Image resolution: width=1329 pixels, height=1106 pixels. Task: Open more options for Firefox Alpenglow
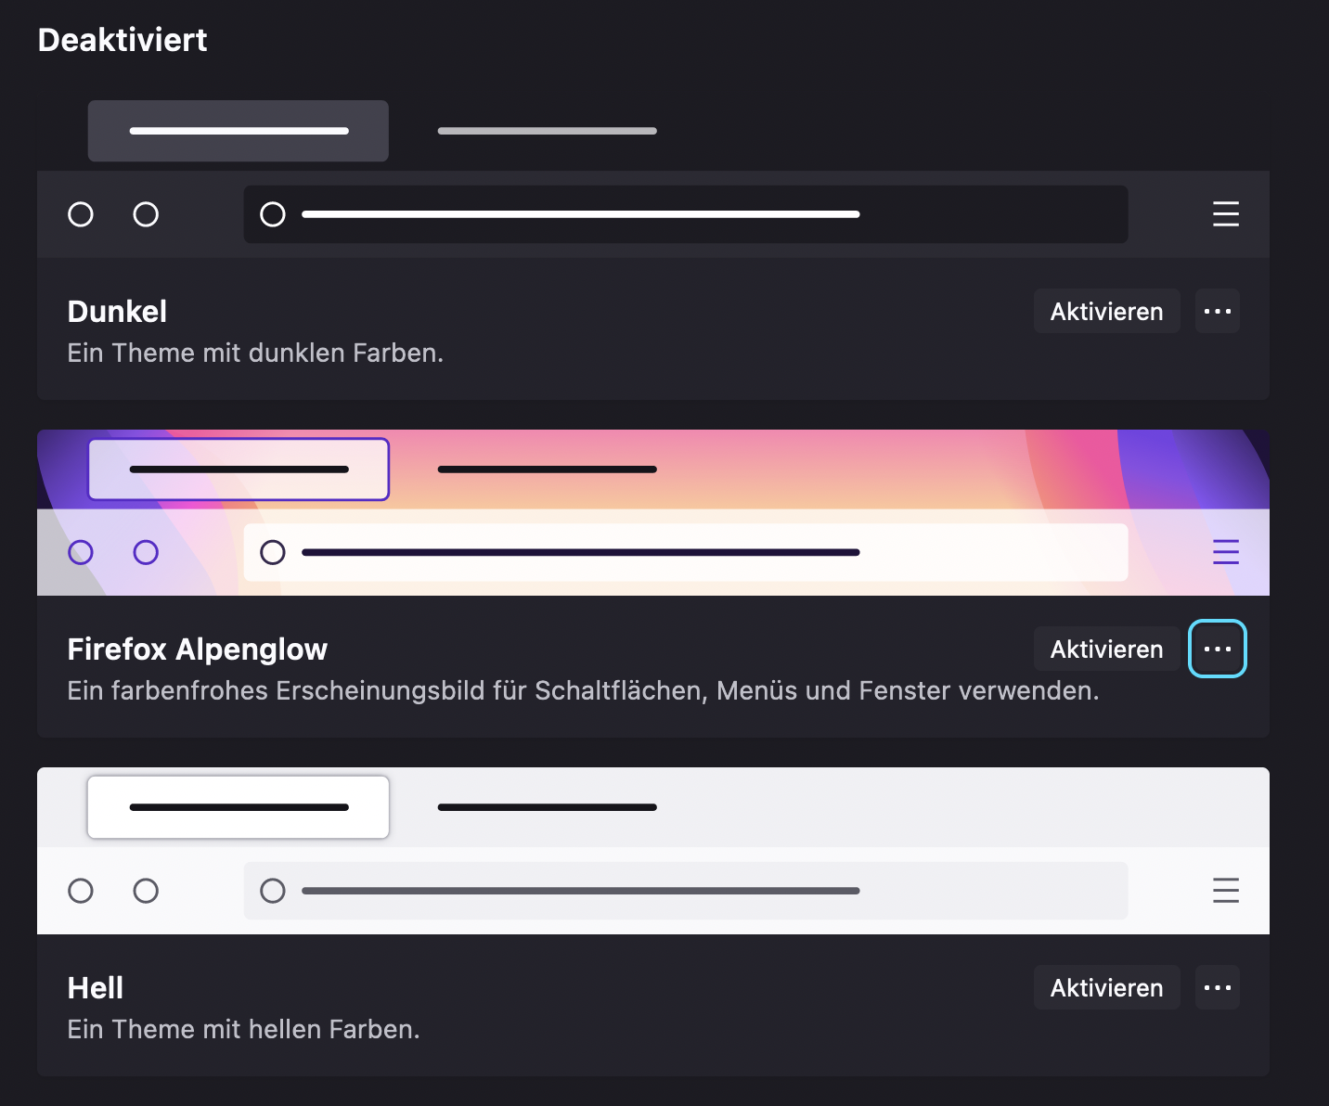click(x=1218, y=649)
